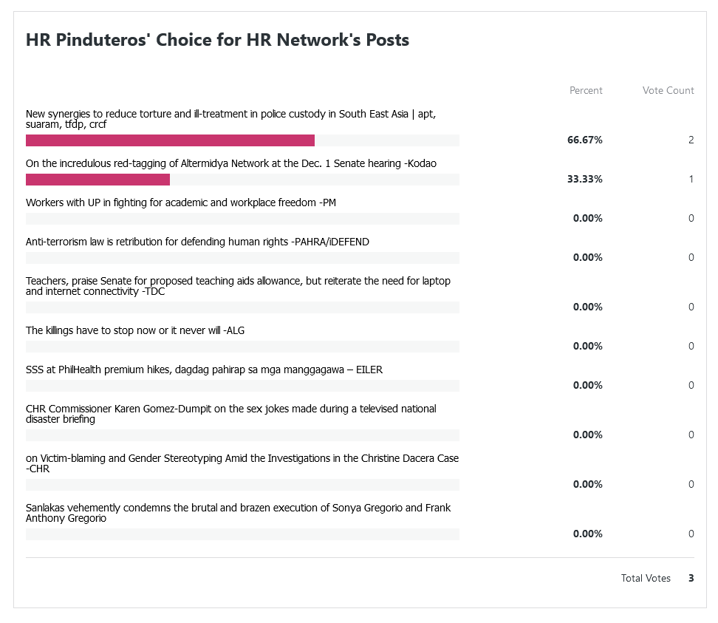Click the 66.67% percent value
718x623 pixels.
point(585,140)
